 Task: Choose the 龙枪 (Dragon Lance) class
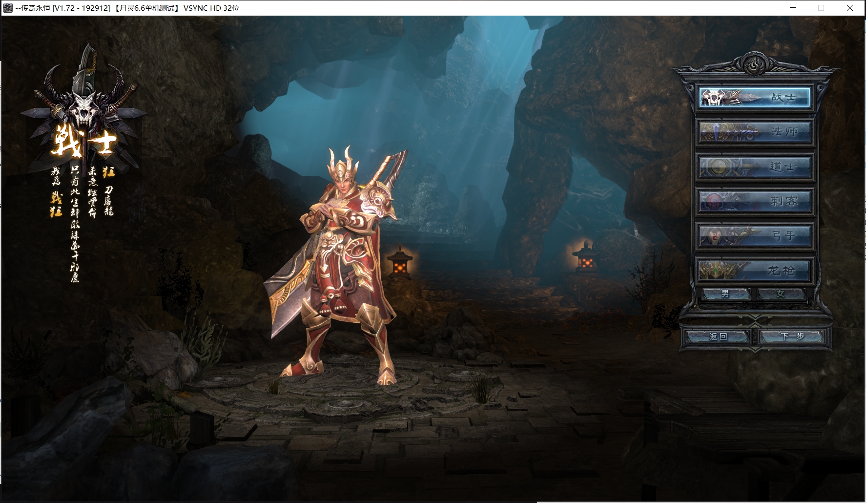point(755,270)
